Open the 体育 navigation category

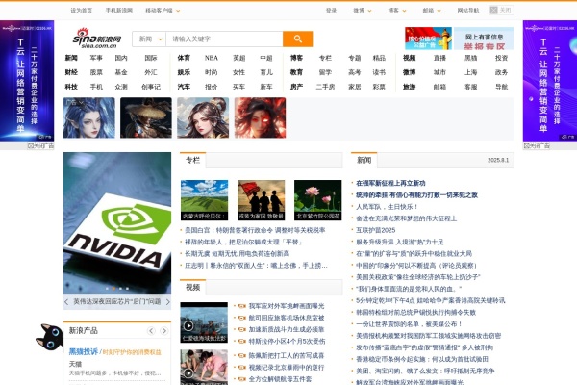184,58
